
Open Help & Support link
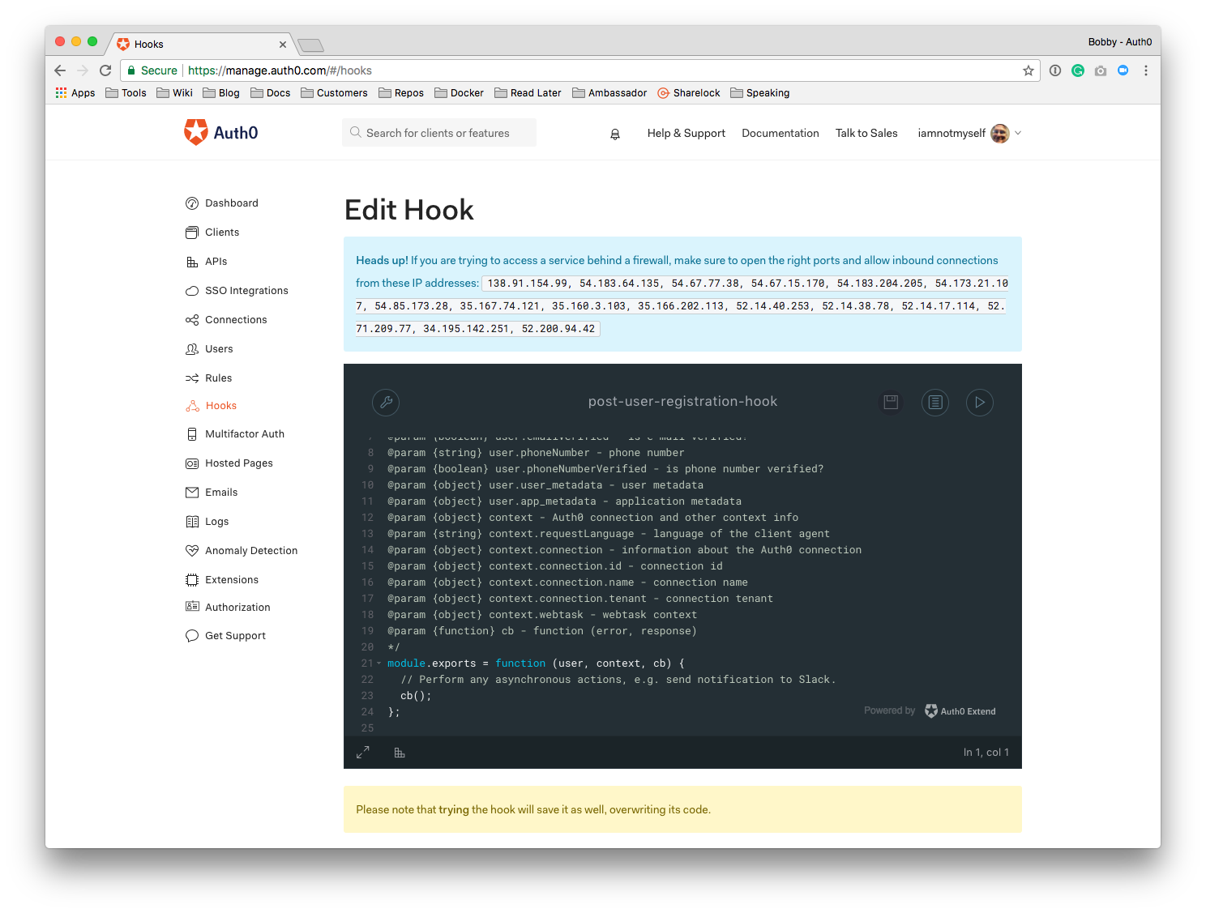tap(686, 134)
